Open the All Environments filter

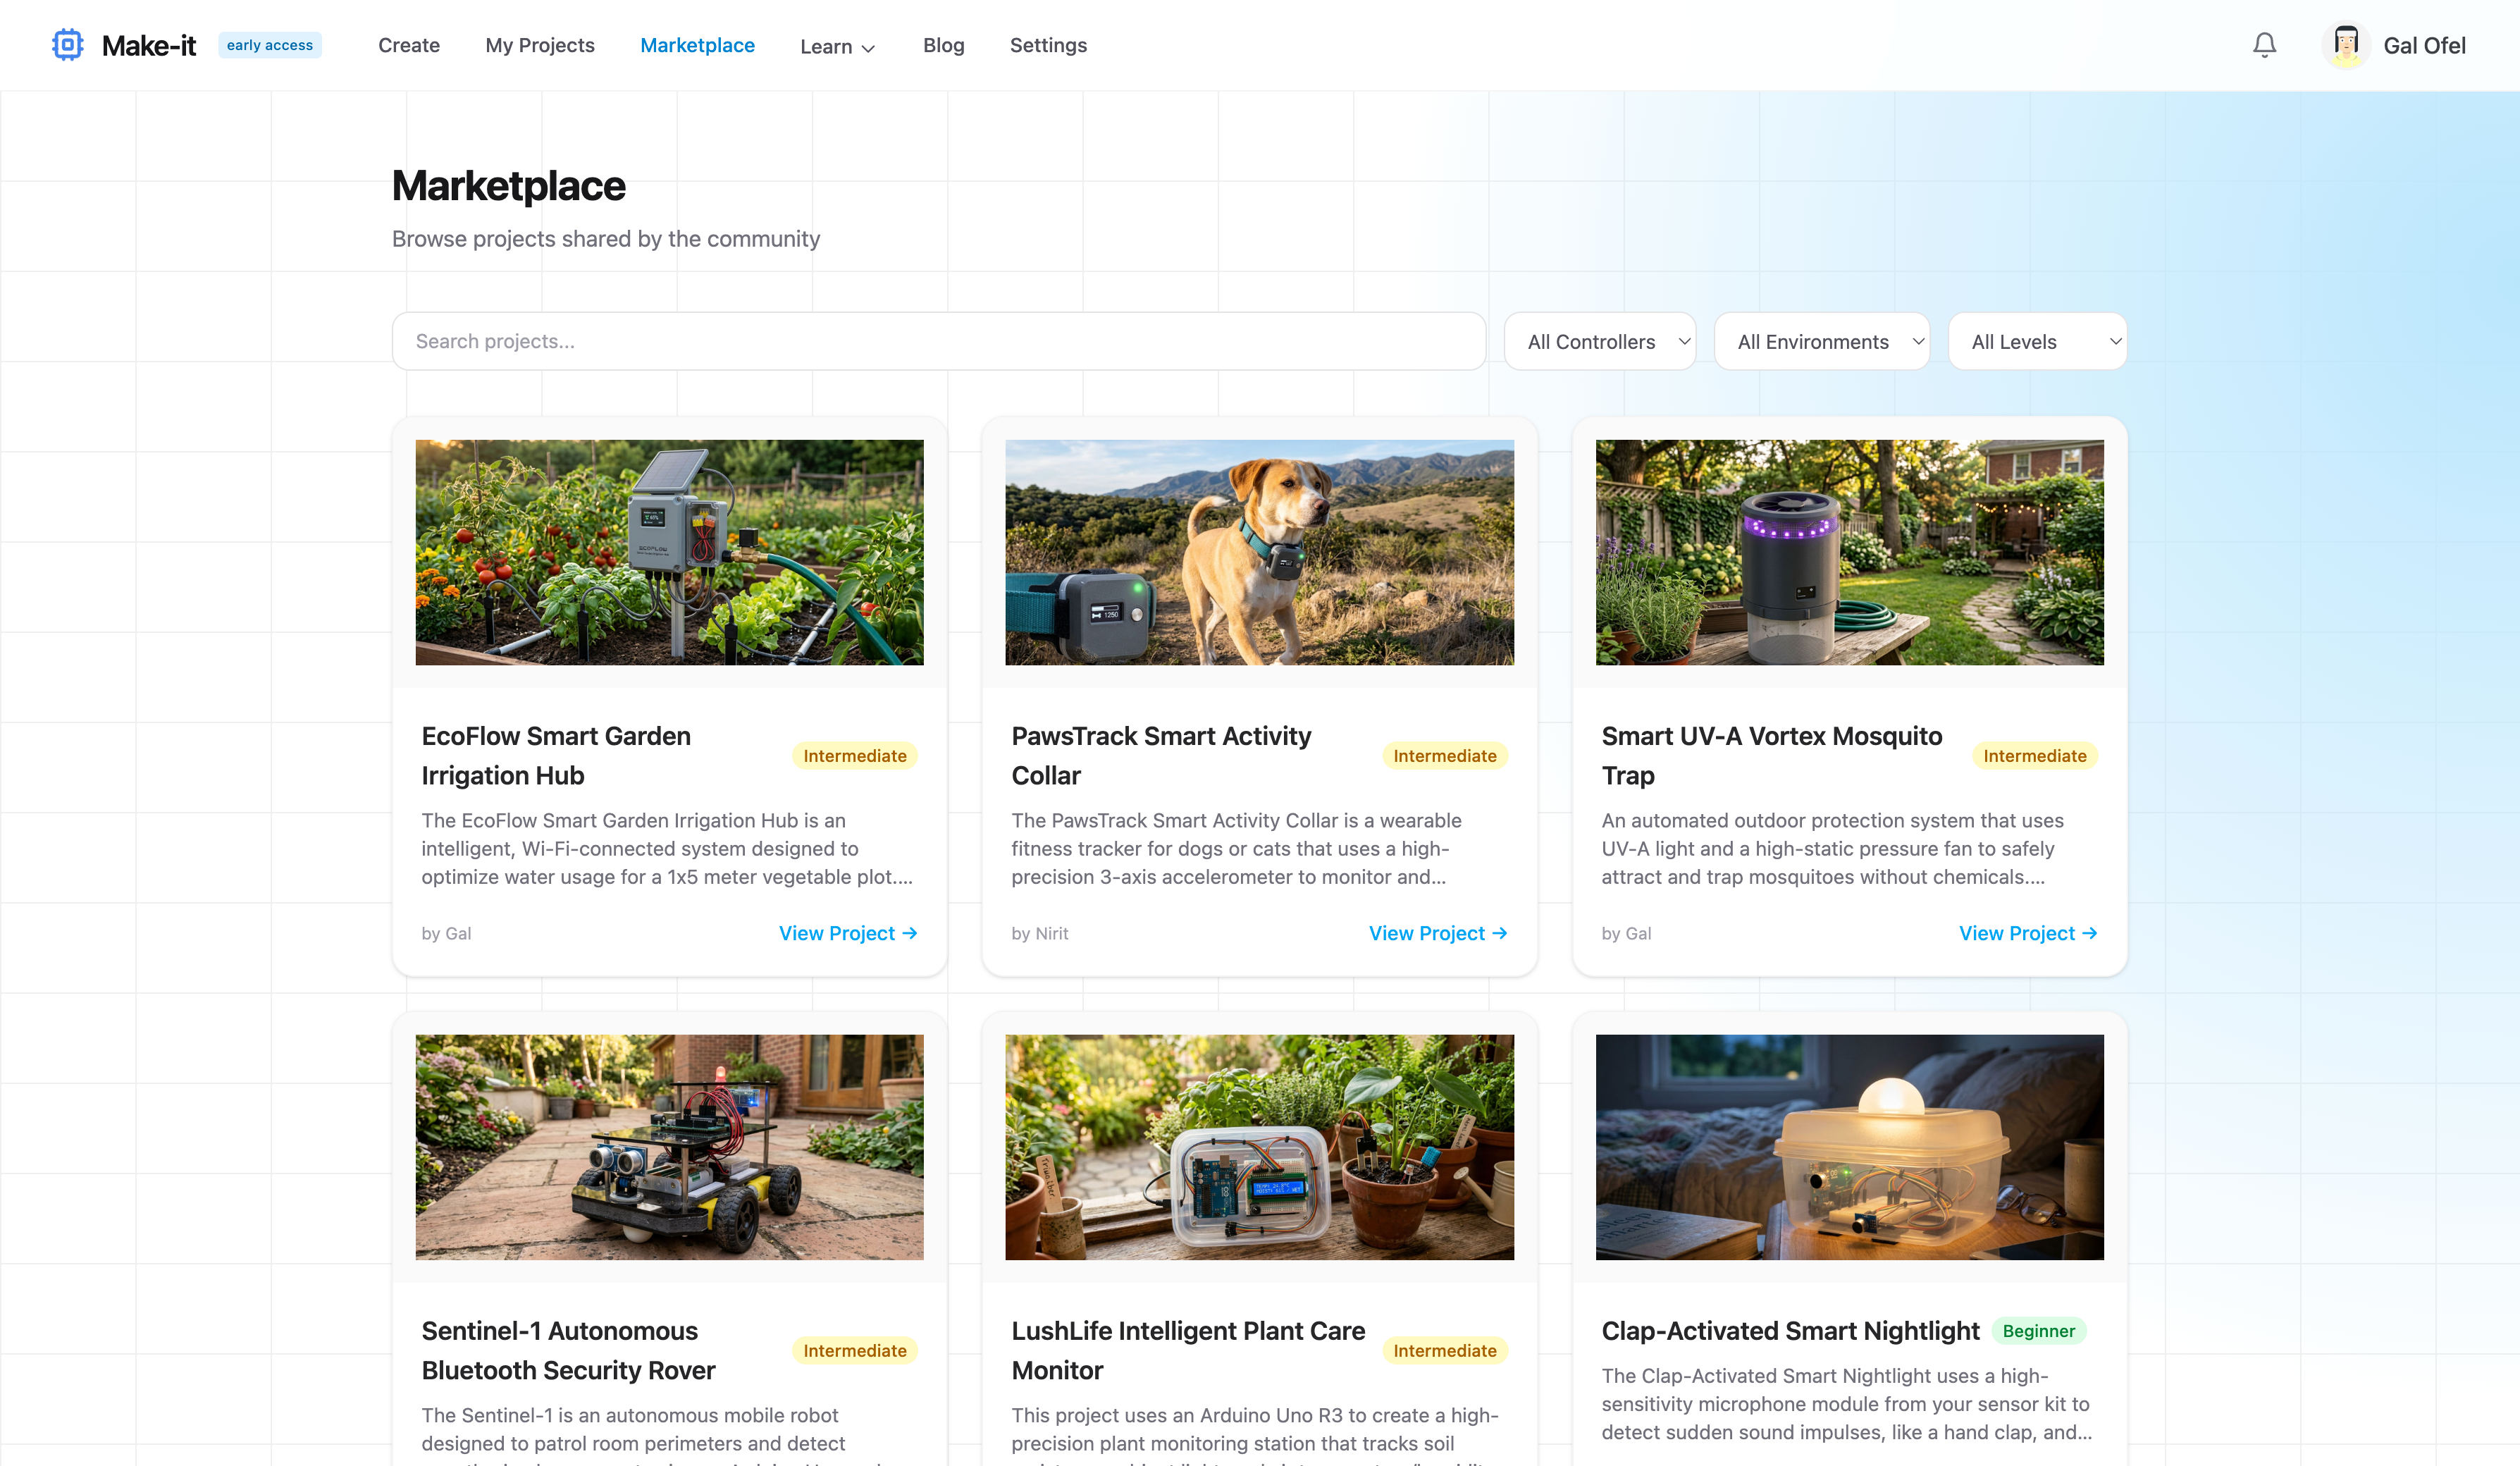(1822, 342)
